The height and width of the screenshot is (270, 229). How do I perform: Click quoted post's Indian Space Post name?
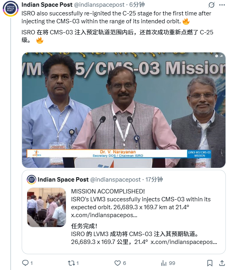(63, 180)
